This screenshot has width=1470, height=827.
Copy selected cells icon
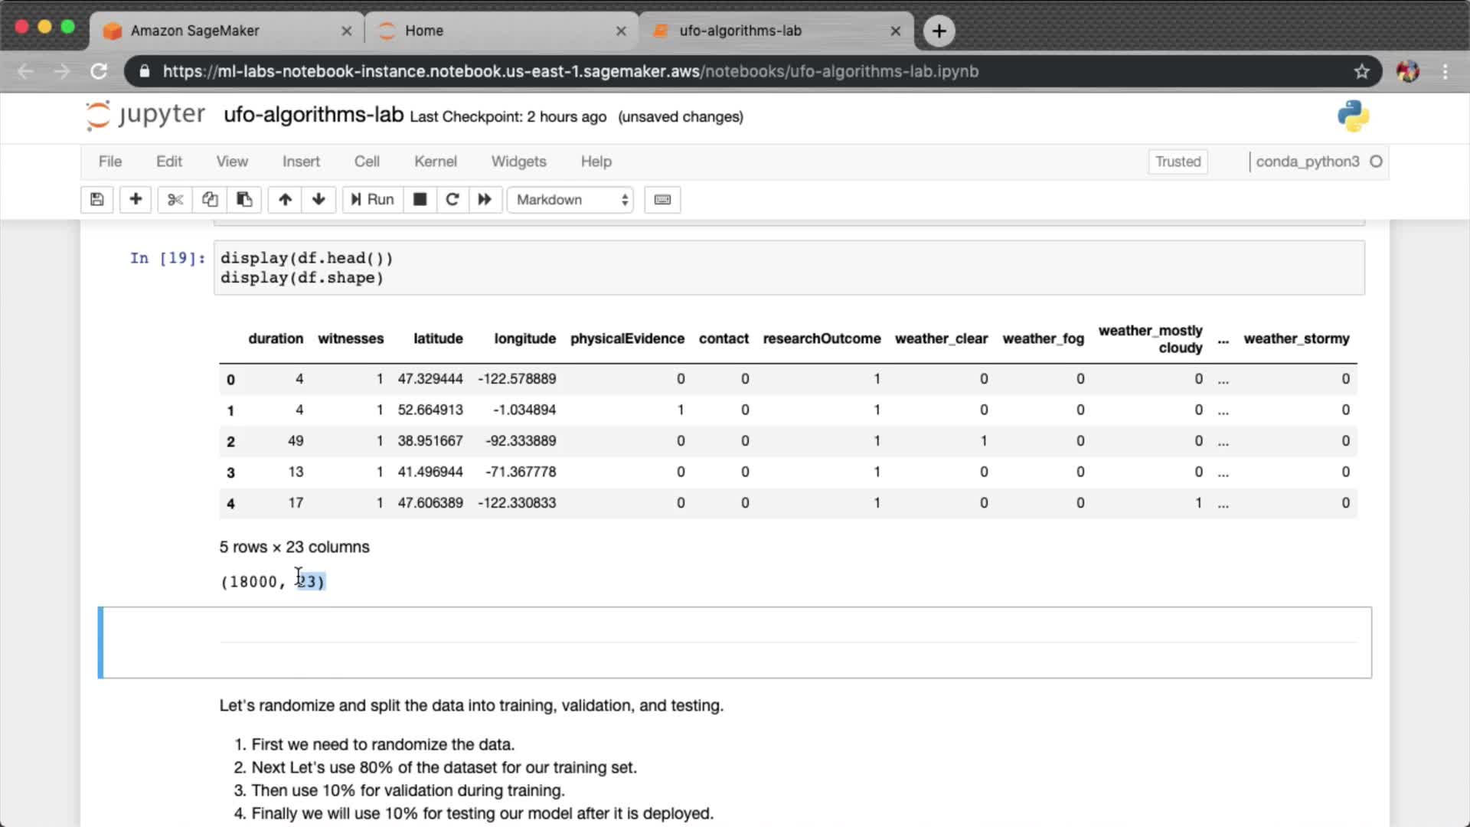coord(210,200)
